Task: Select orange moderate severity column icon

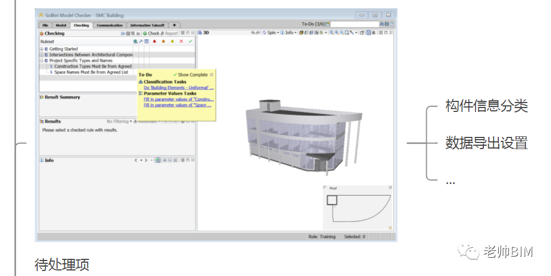Action: (x=163, y=41)
